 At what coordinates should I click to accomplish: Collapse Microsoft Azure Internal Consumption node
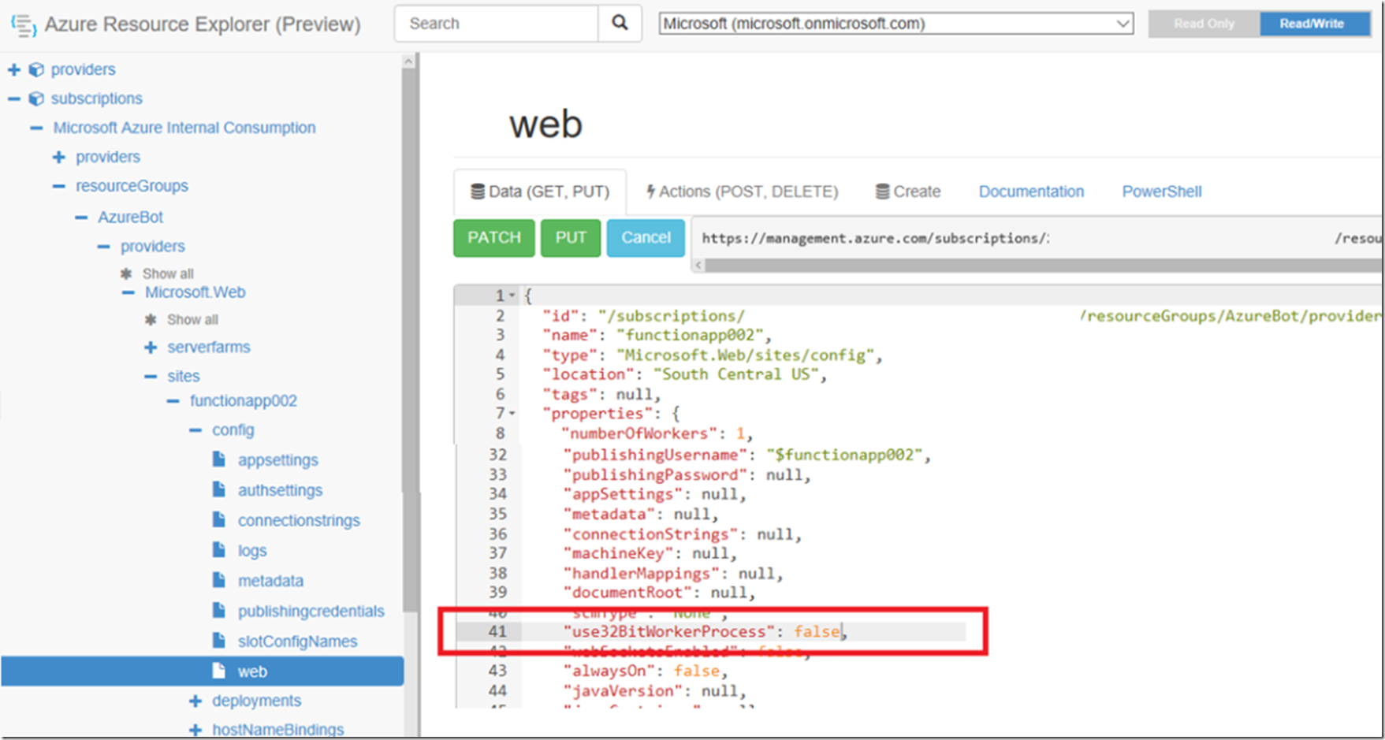click(x=36, y=128)
